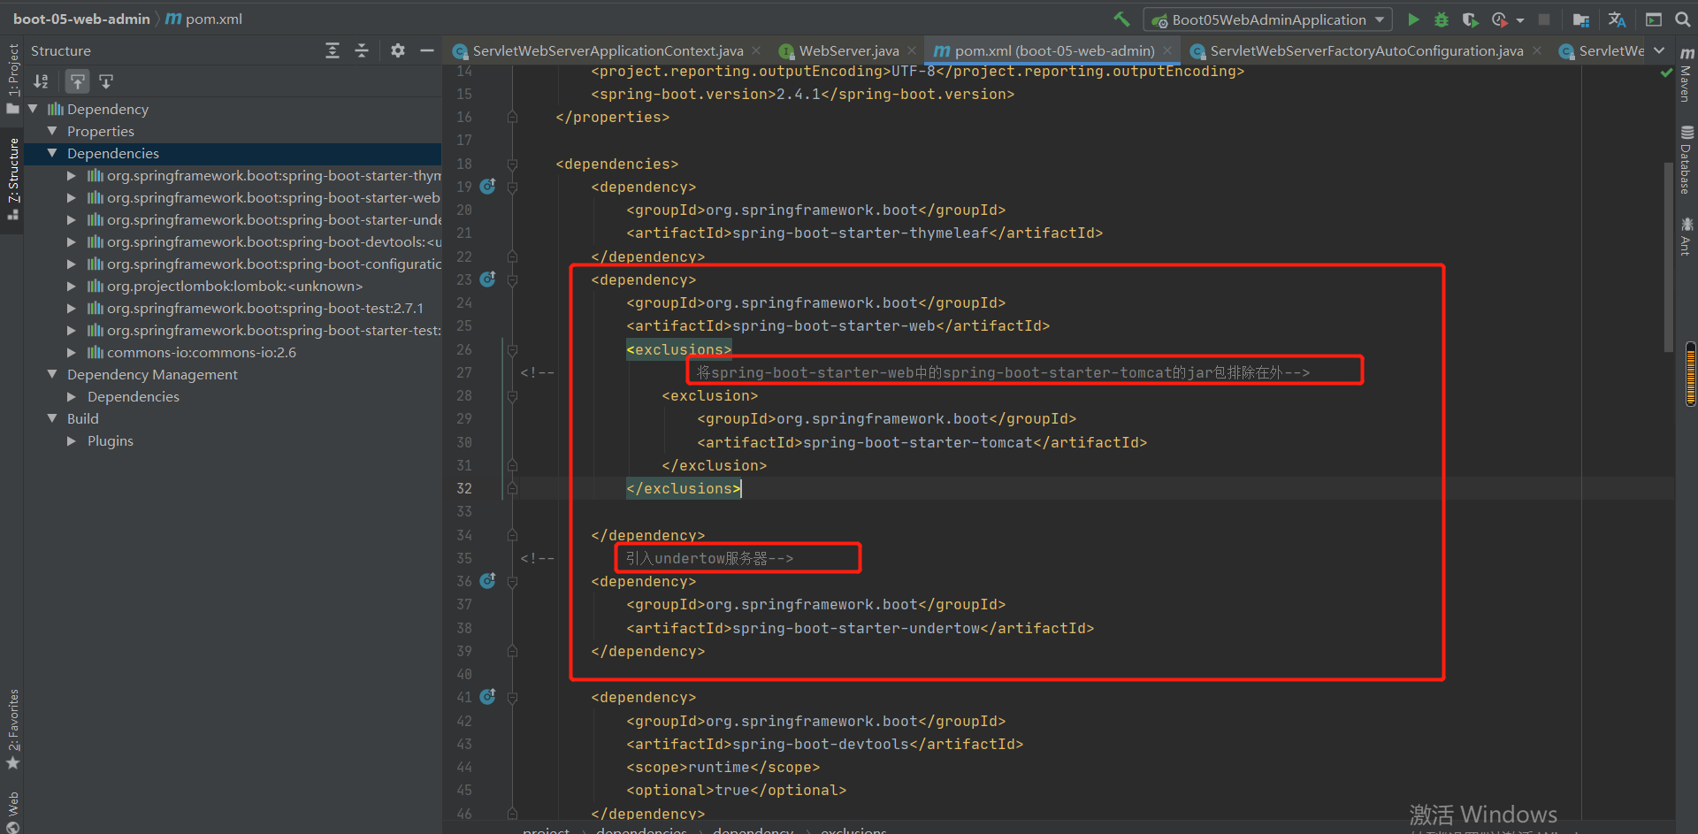Close the WebServer.java tab
1698x834 pixels.
click(912, 50)
